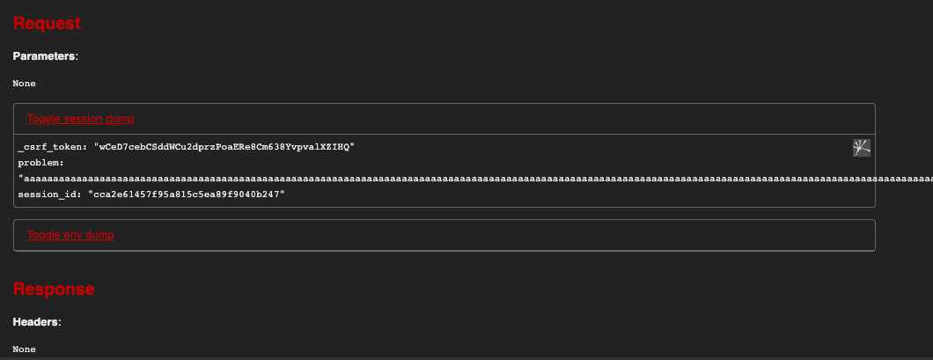Click the _csrf_token value string

coord(224,146)
